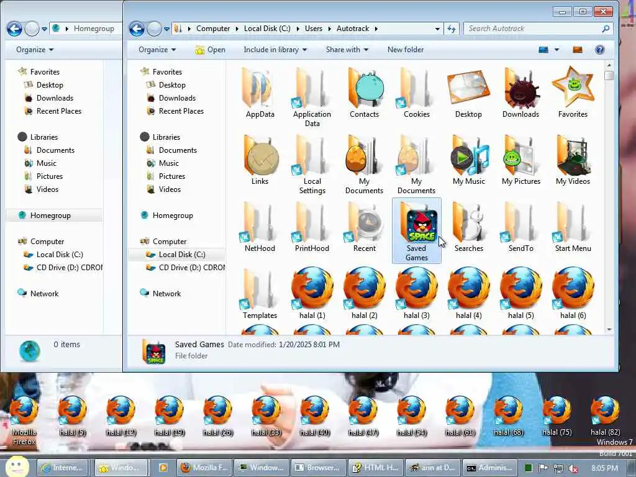Select the halal (1) Firefox shortcut
The image size is (636, 477).
coord(312,293)
